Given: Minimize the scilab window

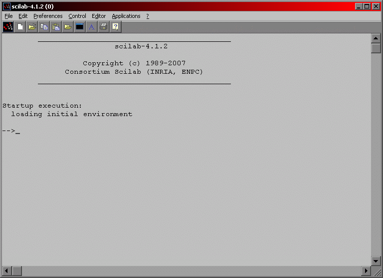Looking at the screenshot, I should (x=359, y=6).
